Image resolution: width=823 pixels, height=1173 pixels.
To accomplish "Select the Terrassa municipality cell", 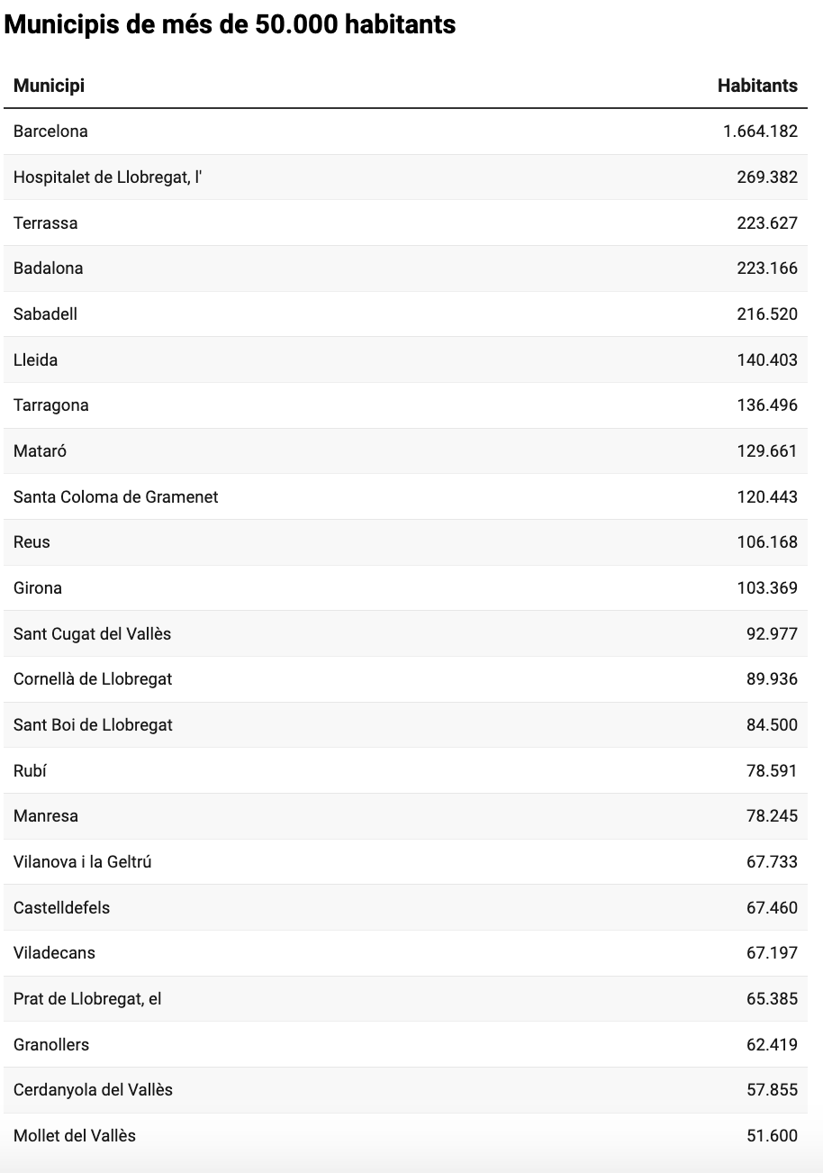I will click(46, 223).
